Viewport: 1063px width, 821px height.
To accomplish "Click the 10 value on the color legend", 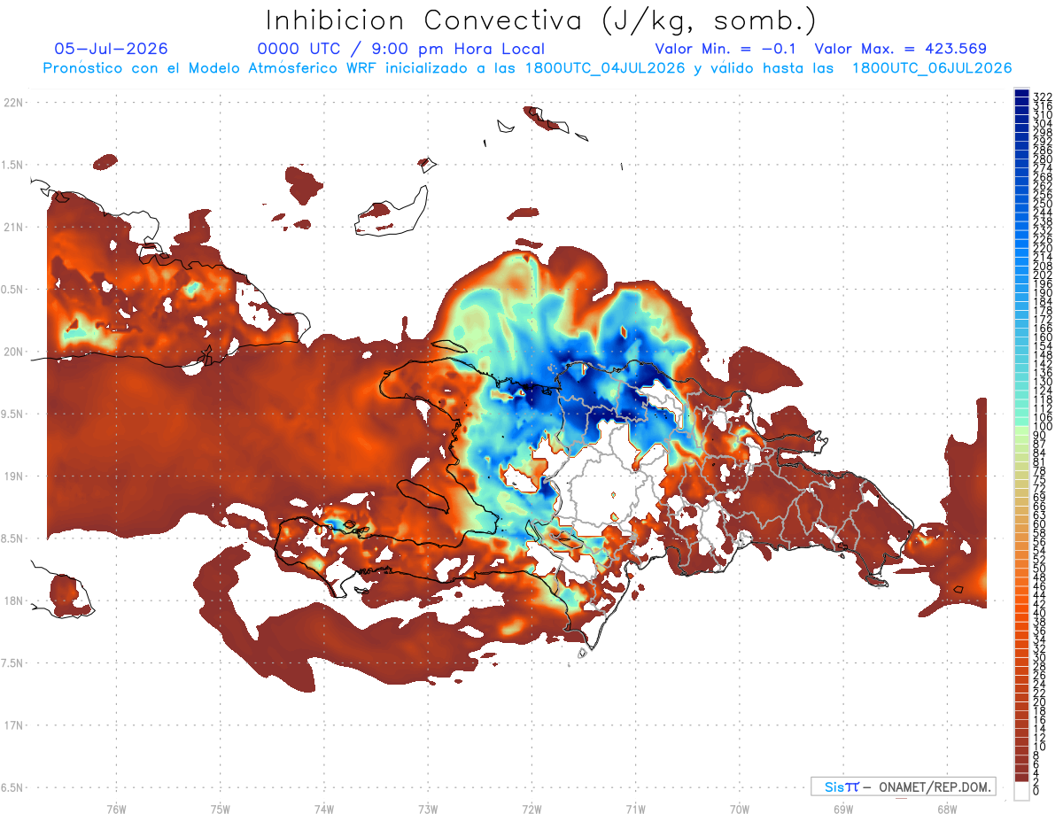I will pos(1039,747).
